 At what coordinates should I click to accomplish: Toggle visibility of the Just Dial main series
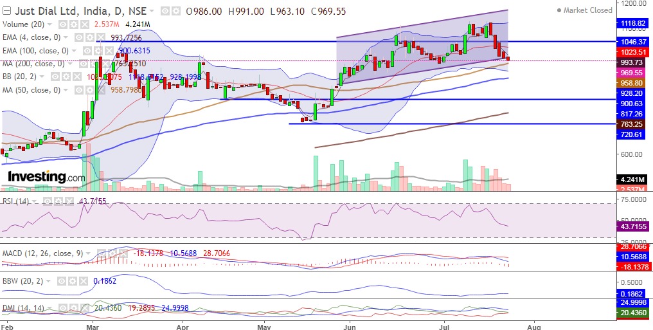tap(165, 11)
